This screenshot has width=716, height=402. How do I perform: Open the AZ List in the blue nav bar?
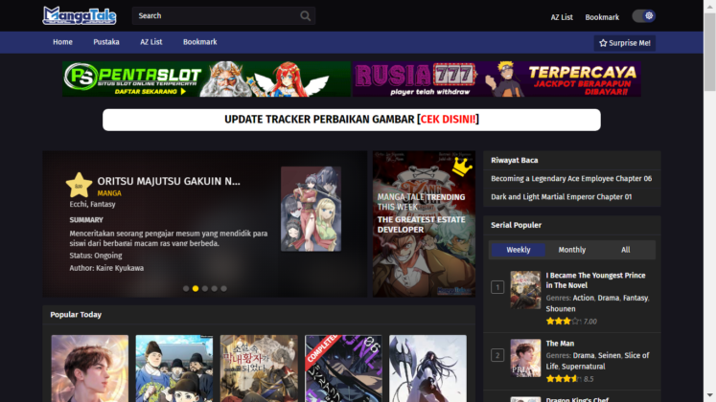coord(151,42)
